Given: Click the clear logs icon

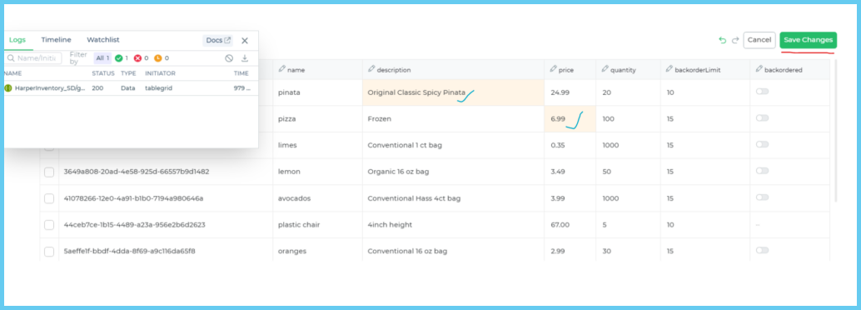Looking at the screenshot, I should point(229,58).
